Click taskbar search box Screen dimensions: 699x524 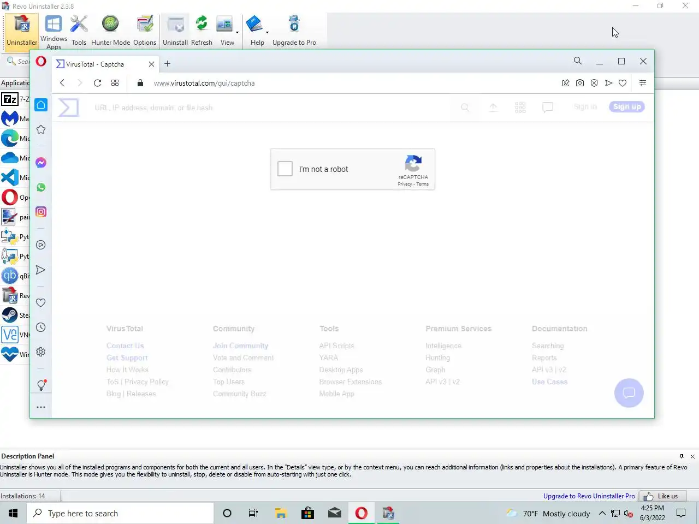tap(120, 513)
